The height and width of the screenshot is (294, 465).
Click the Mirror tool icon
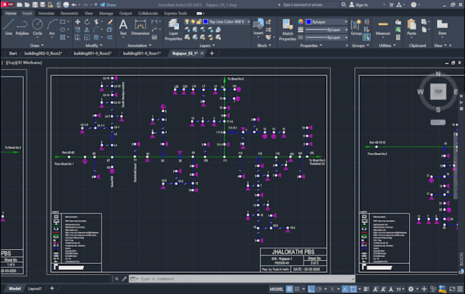pyautogui.click(x=87, y=29)
